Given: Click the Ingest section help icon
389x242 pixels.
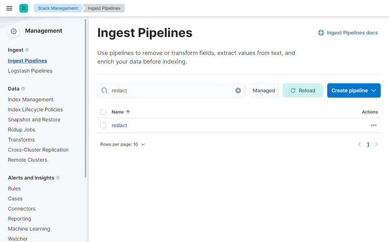Looking at the screenshot, I should [27, 50].
